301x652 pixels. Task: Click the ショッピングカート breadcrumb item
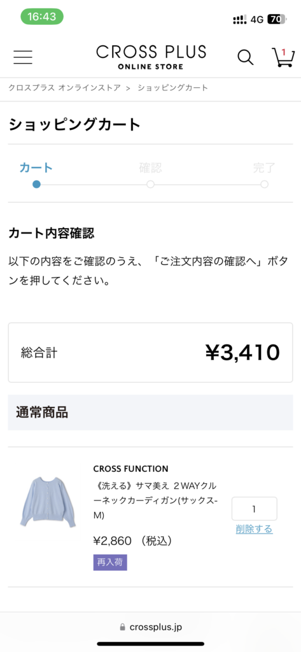(173, 88)
